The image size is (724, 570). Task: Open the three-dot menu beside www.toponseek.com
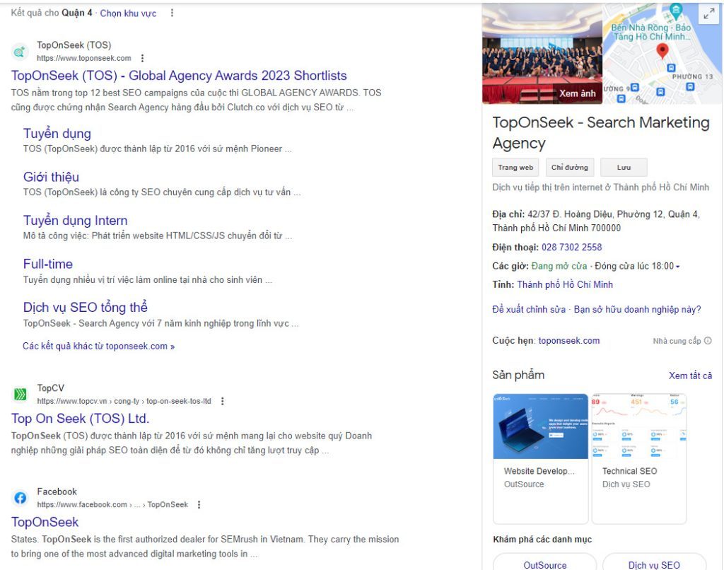tap(141, 58)
